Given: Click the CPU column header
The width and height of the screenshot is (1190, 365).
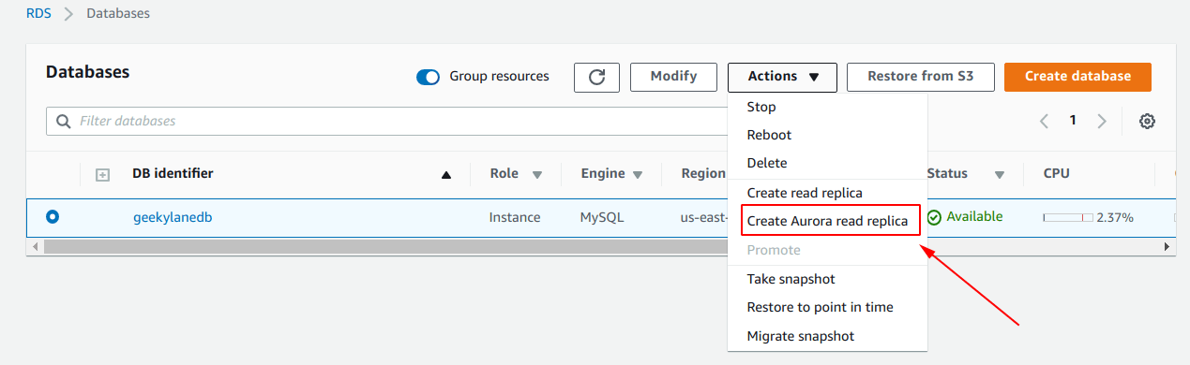Looking at the screenshot, I should click(x=1057, y=173).
